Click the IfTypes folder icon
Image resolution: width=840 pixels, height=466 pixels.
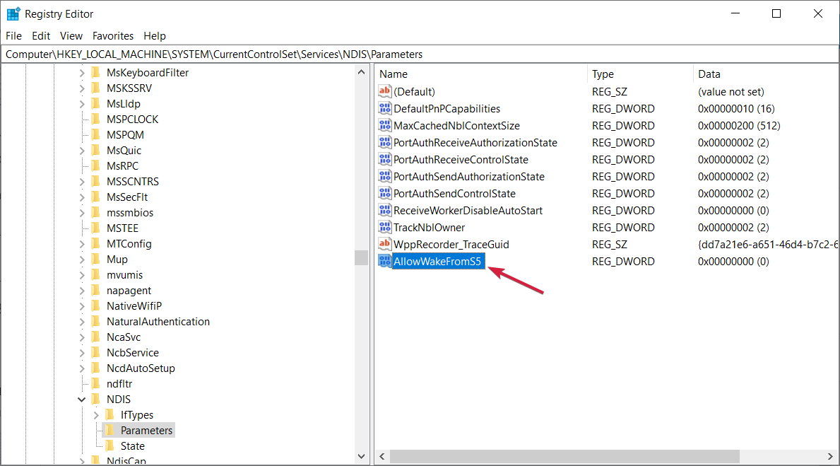110,414
